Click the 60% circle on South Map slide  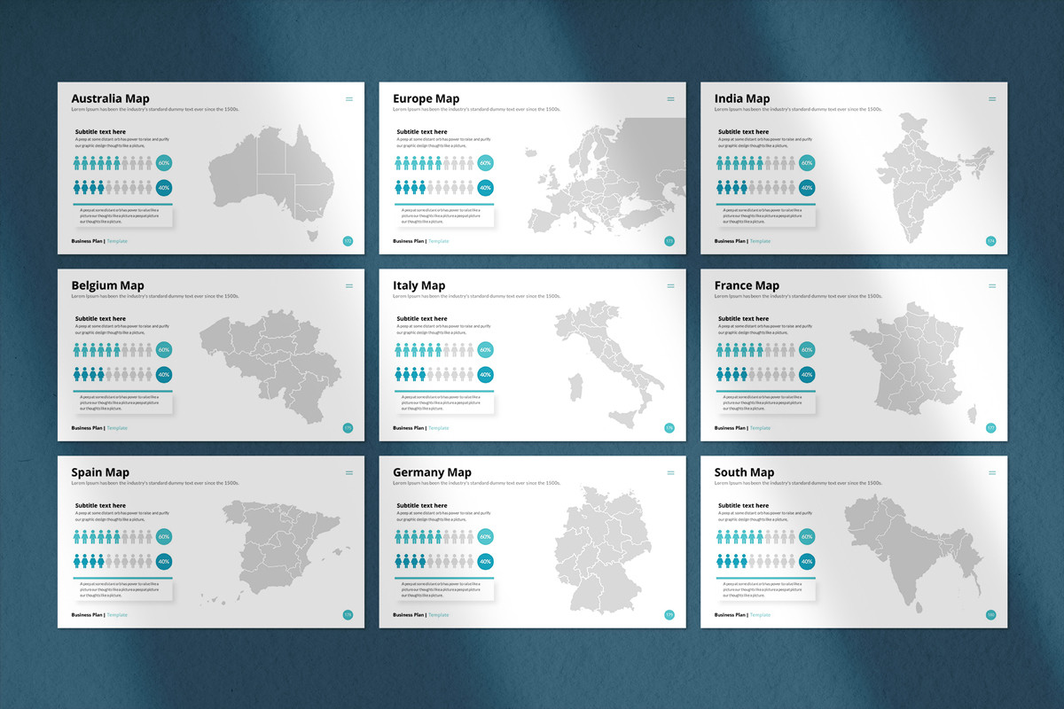(x=807, y=537)
